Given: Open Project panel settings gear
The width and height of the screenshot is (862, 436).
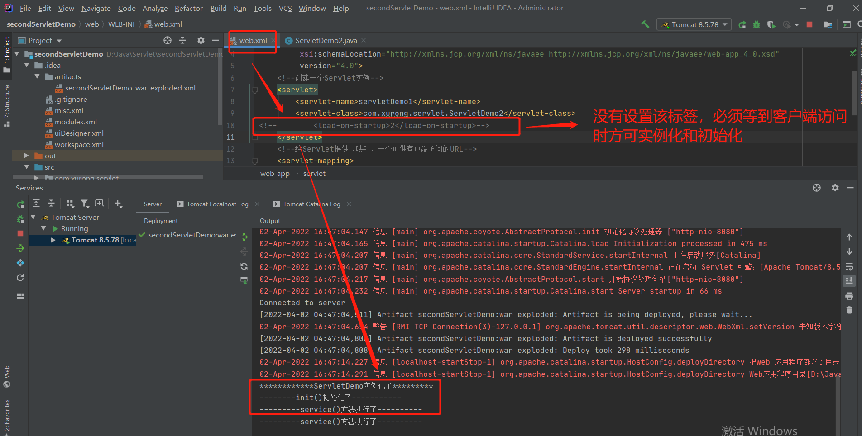Looking at the screenshot, I should point(201,40).
